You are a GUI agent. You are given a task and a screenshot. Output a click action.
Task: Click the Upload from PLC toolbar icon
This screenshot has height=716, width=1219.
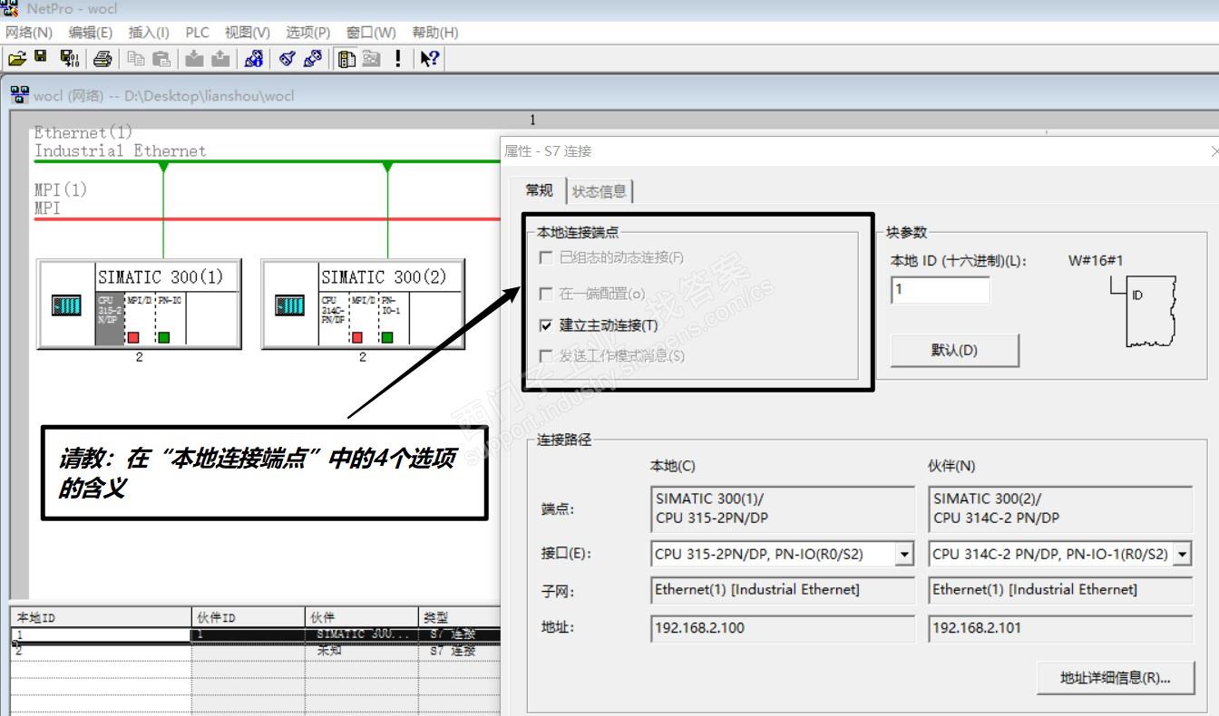click(220, 59)
